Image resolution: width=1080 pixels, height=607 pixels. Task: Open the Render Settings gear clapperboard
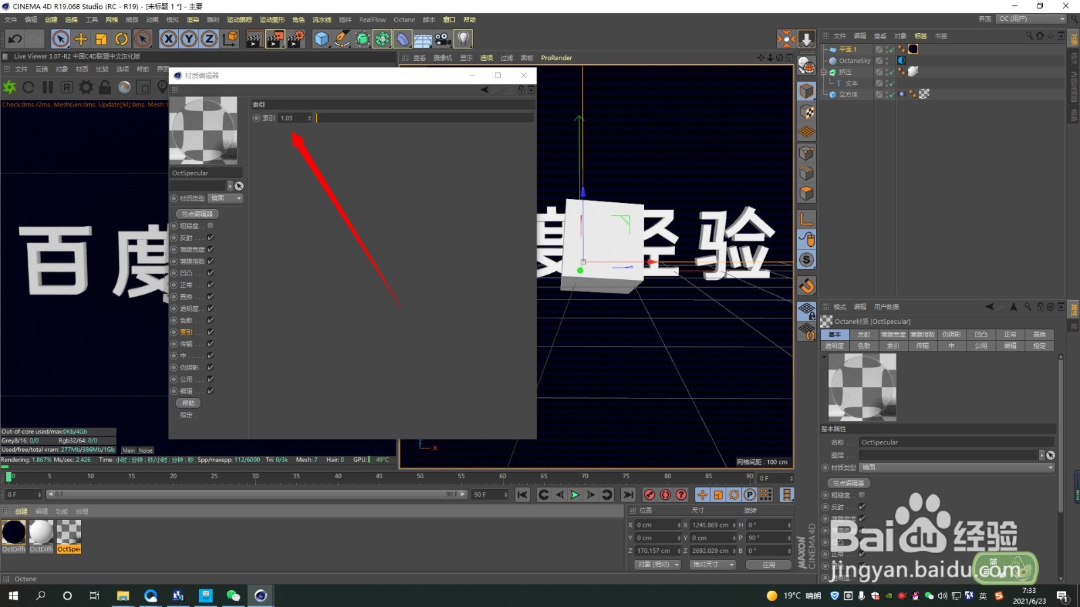(x=296, y=39)
